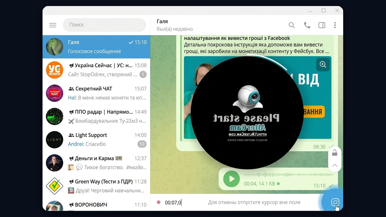Open the Facebook article preview thumbnail
Viewport: 386px width, 217px height.
pos(258,98)
